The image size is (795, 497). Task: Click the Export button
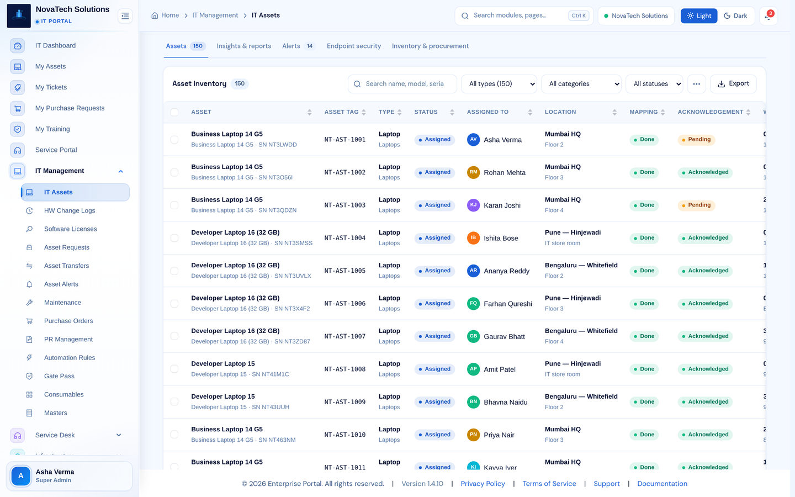coord(733,84)
